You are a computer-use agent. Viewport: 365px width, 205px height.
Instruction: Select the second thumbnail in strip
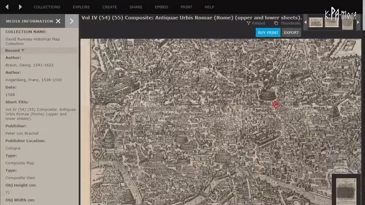(x=332, y=23)
